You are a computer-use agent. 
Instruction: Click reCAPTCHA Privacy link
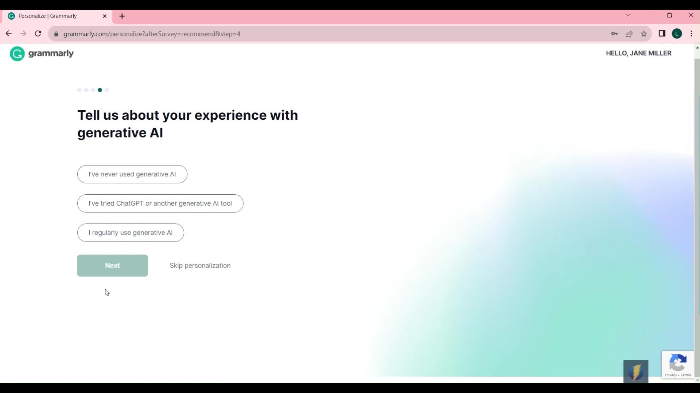pyautogui.click(x=670, y=375)
